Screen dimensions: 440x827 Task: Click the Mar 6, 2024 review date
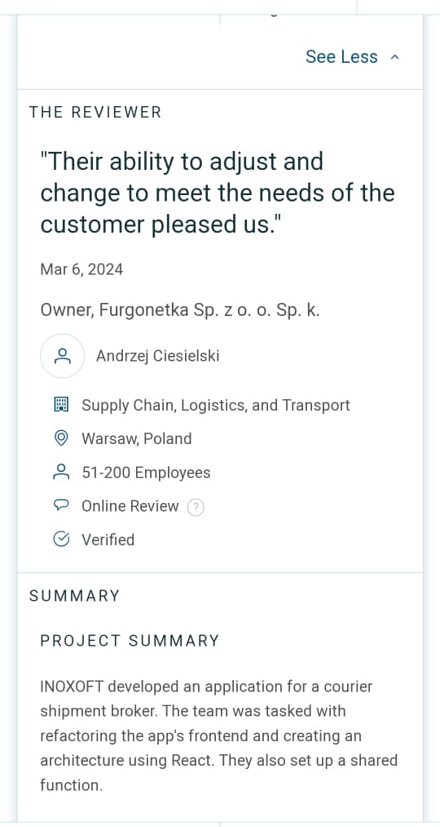coord(81,269)
